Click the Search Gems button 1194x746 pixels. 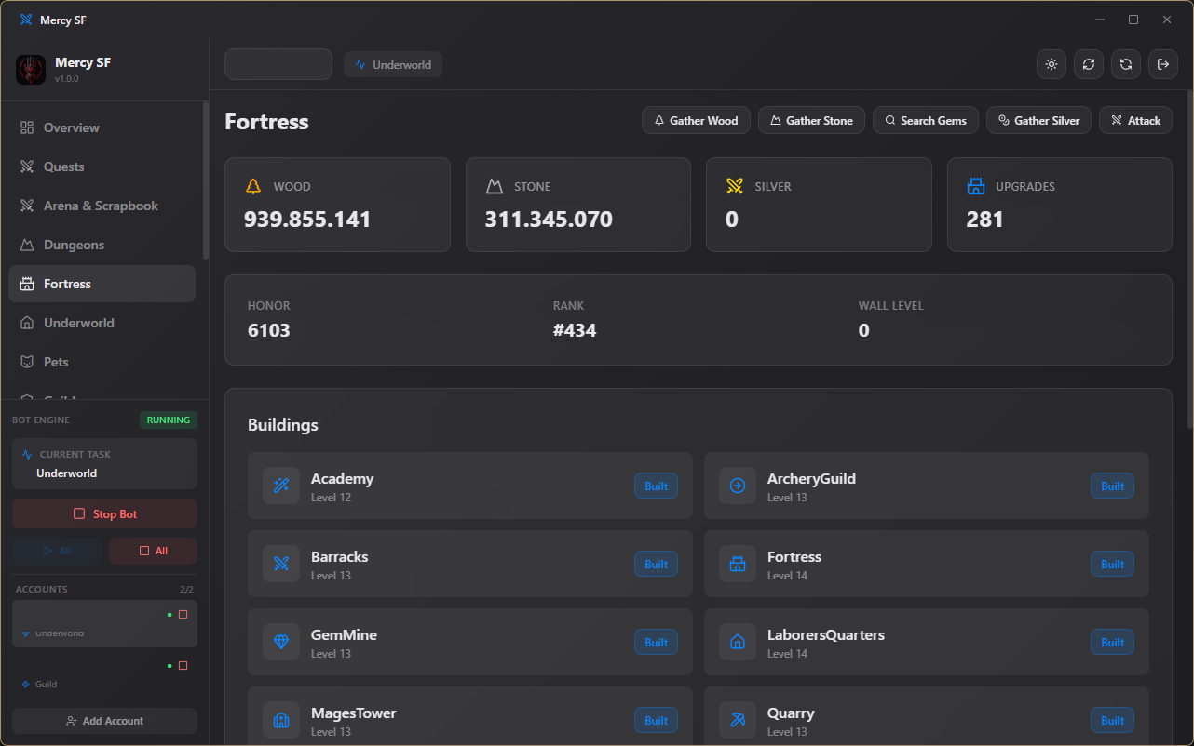pyautogui.click(x=926, y=120)
